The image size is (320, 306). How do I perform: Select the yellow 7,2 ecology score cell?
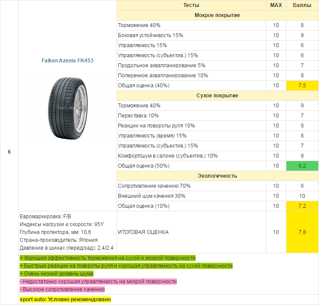(x=302, y=206)
